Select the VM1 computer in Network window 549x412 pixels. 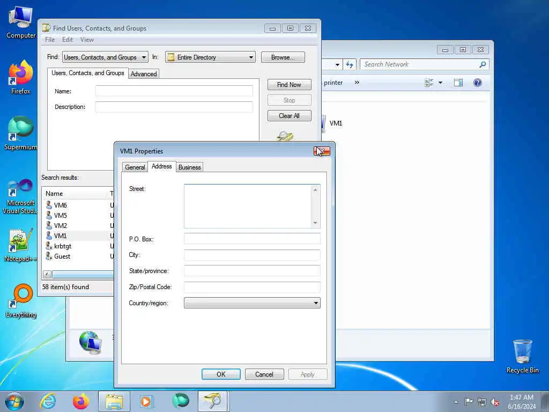coord(336,123)
